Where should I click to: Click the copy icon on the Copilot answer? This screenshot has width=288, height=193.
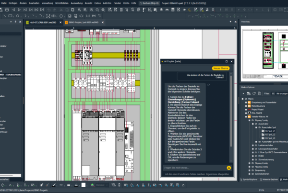(x=208, y=85)
